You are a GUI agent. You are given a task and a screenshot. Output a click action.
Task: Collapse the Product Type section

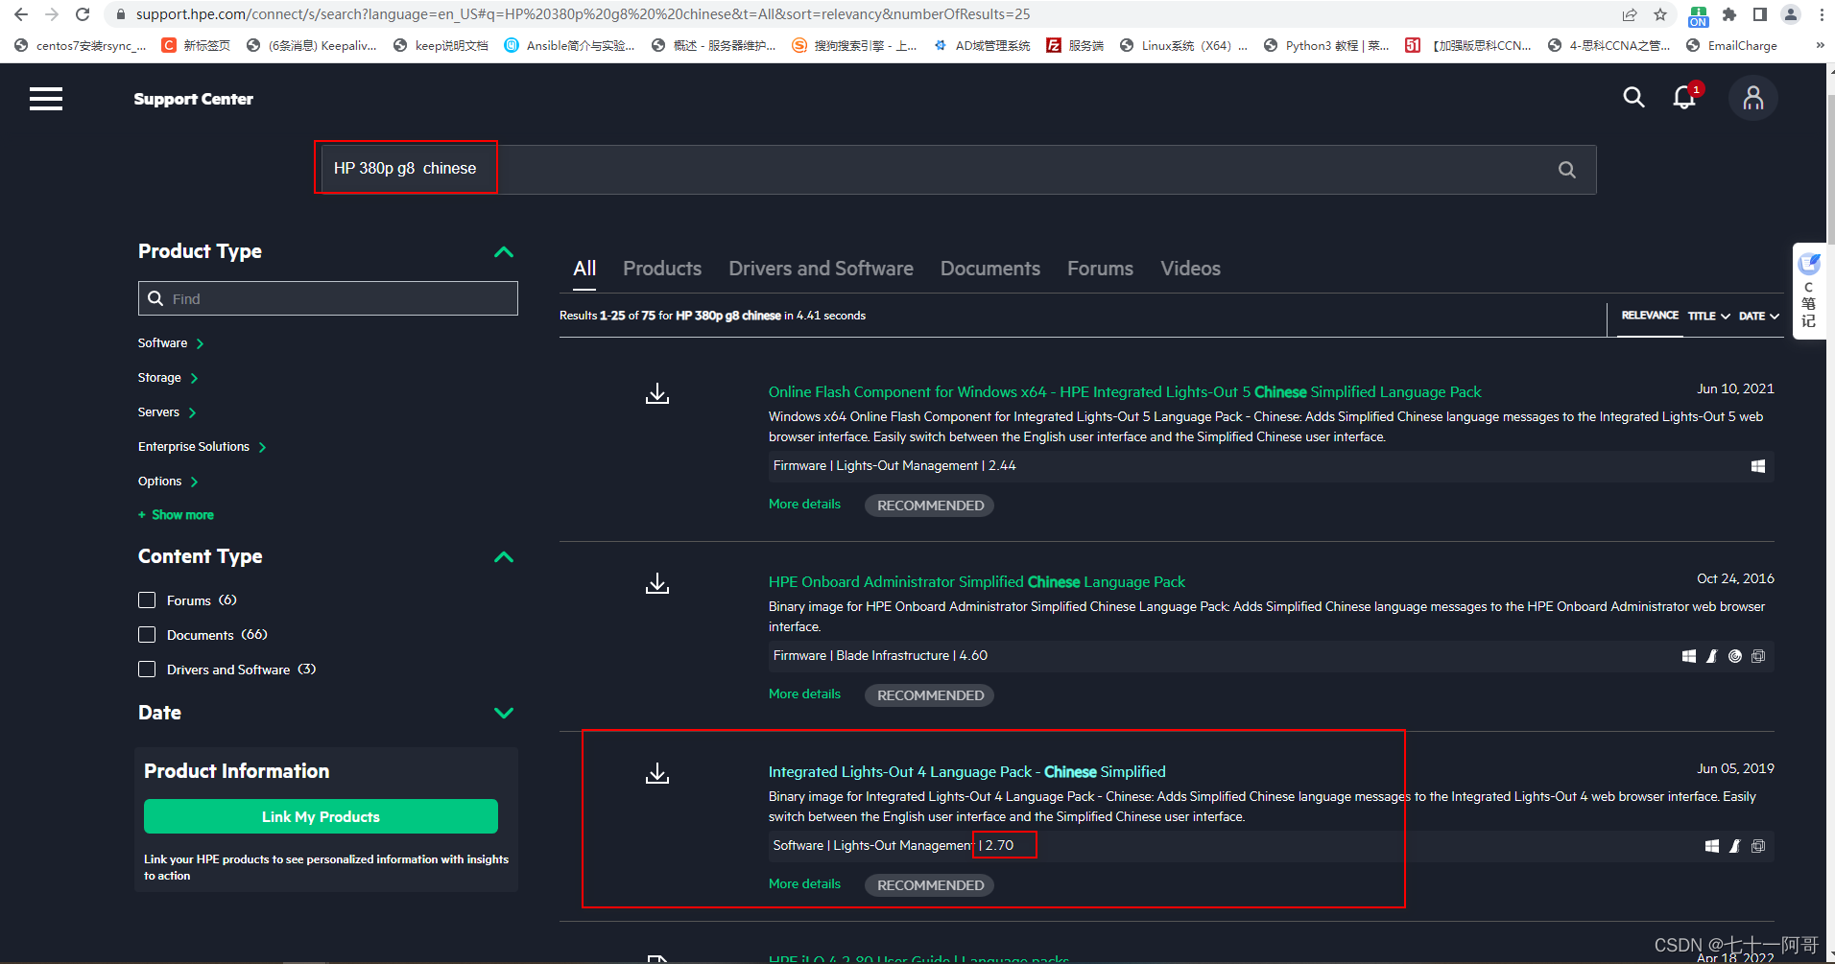point(504,252)
